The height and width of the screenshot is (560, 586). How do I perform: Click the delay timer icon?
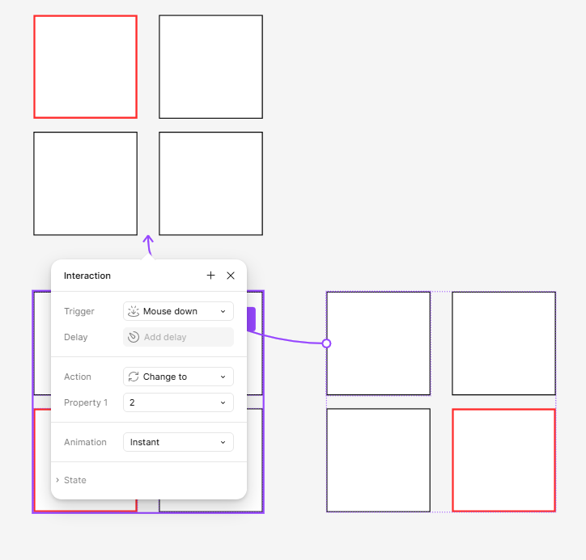pyautogui.click(x=134, y=337)
